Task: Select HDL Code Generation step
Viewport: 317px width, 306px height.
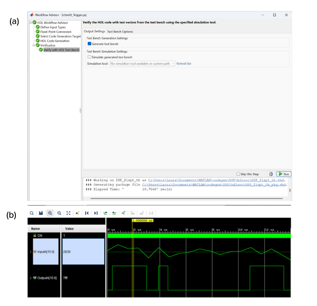Action: coord(55,41)
